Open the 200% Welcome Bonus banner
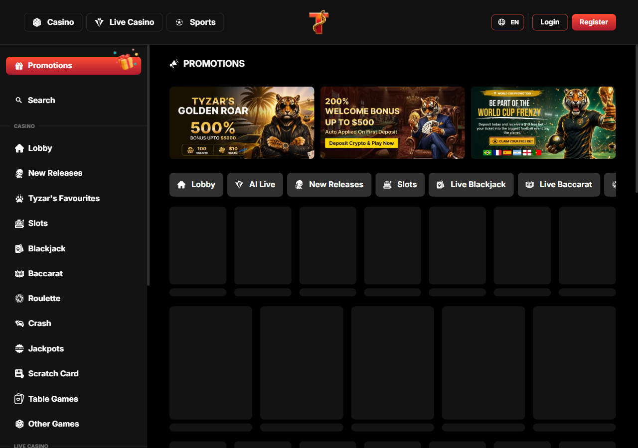This screenshot has width=638, height=448. pos(393,123)
